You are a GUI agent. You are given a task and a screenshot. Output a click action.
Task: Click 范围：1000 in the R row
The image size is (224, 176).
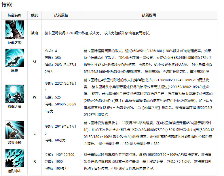(x=54, y=161)
